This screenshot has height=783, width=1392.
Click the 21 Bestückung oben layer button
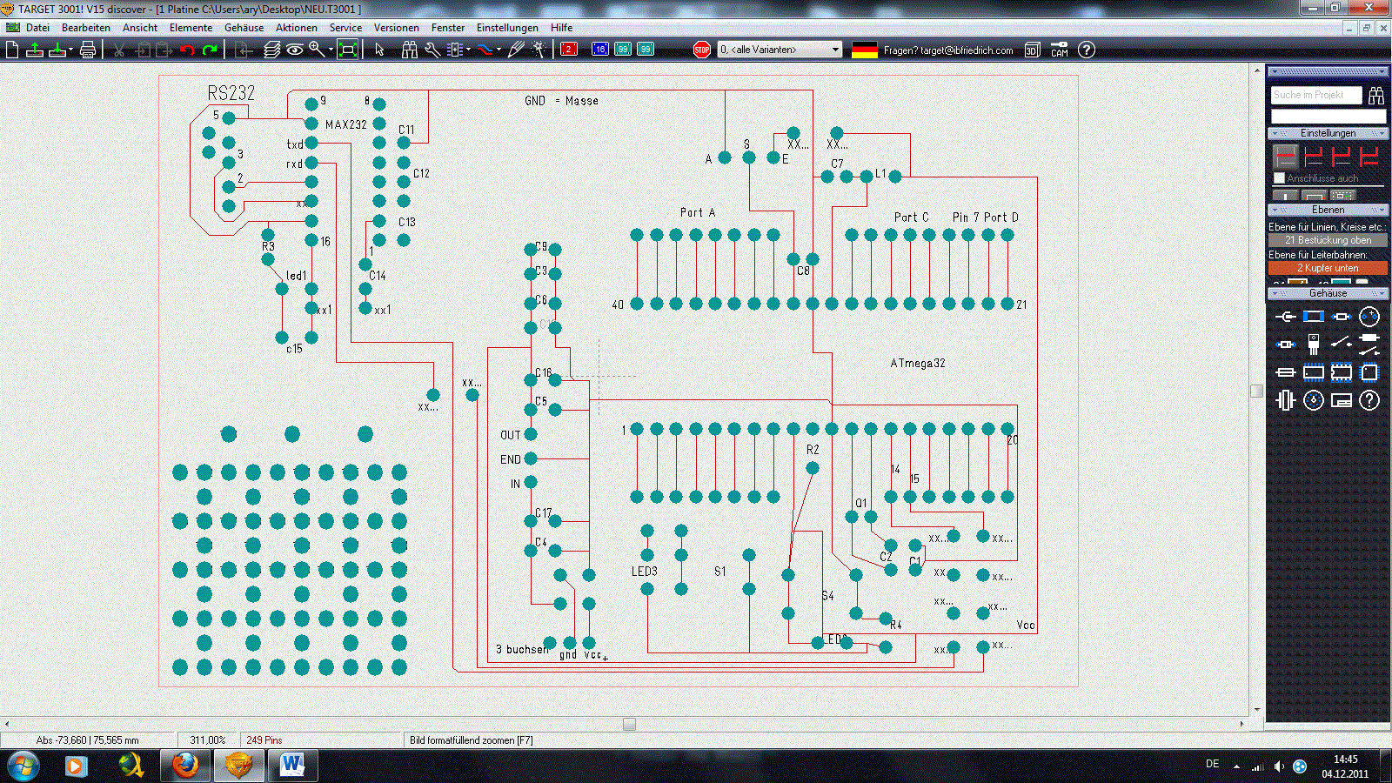[1328, 240]
